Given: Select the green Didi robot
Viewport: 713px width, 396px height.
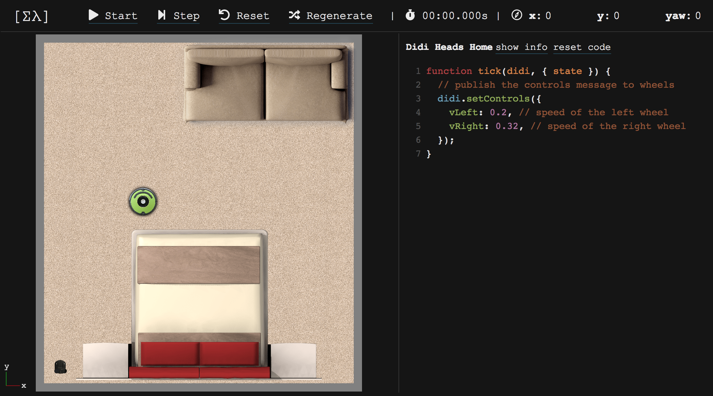Looking at the screenshot, I should click(x=143, y=202).
